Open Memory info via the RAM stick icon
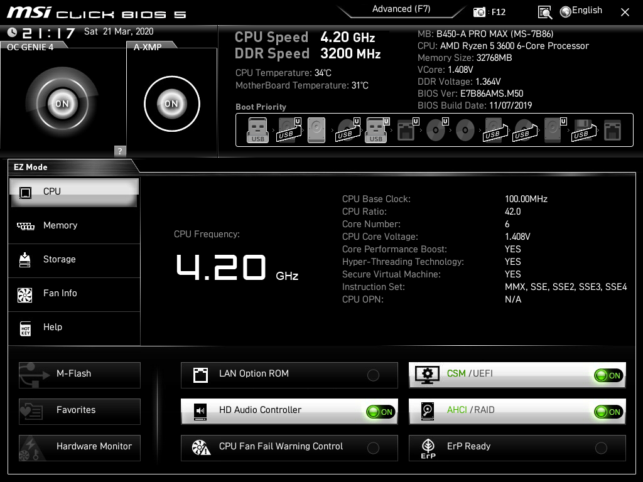Screen dimensions: 643x482 click(x=25, y=226)
